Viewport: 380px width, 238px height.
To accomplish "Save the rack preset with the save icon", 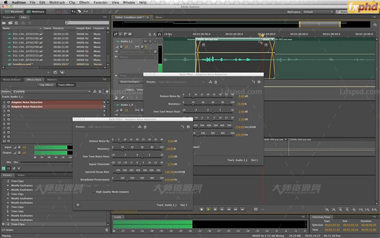I will pyautogui.click(x=95, y=91).
